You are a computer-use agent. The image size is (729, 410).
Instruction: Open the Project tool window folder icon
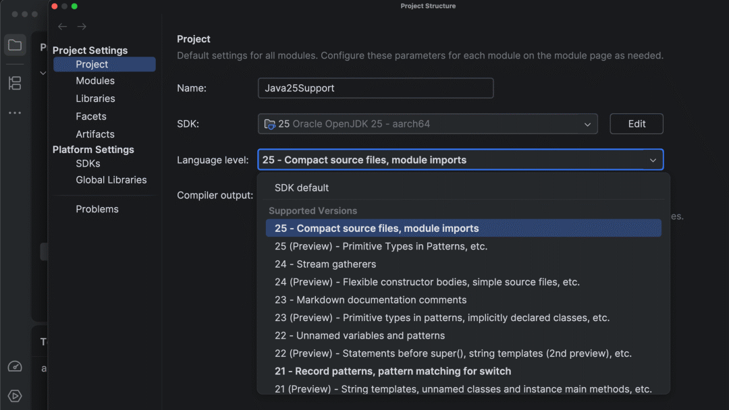click(15, 45)
